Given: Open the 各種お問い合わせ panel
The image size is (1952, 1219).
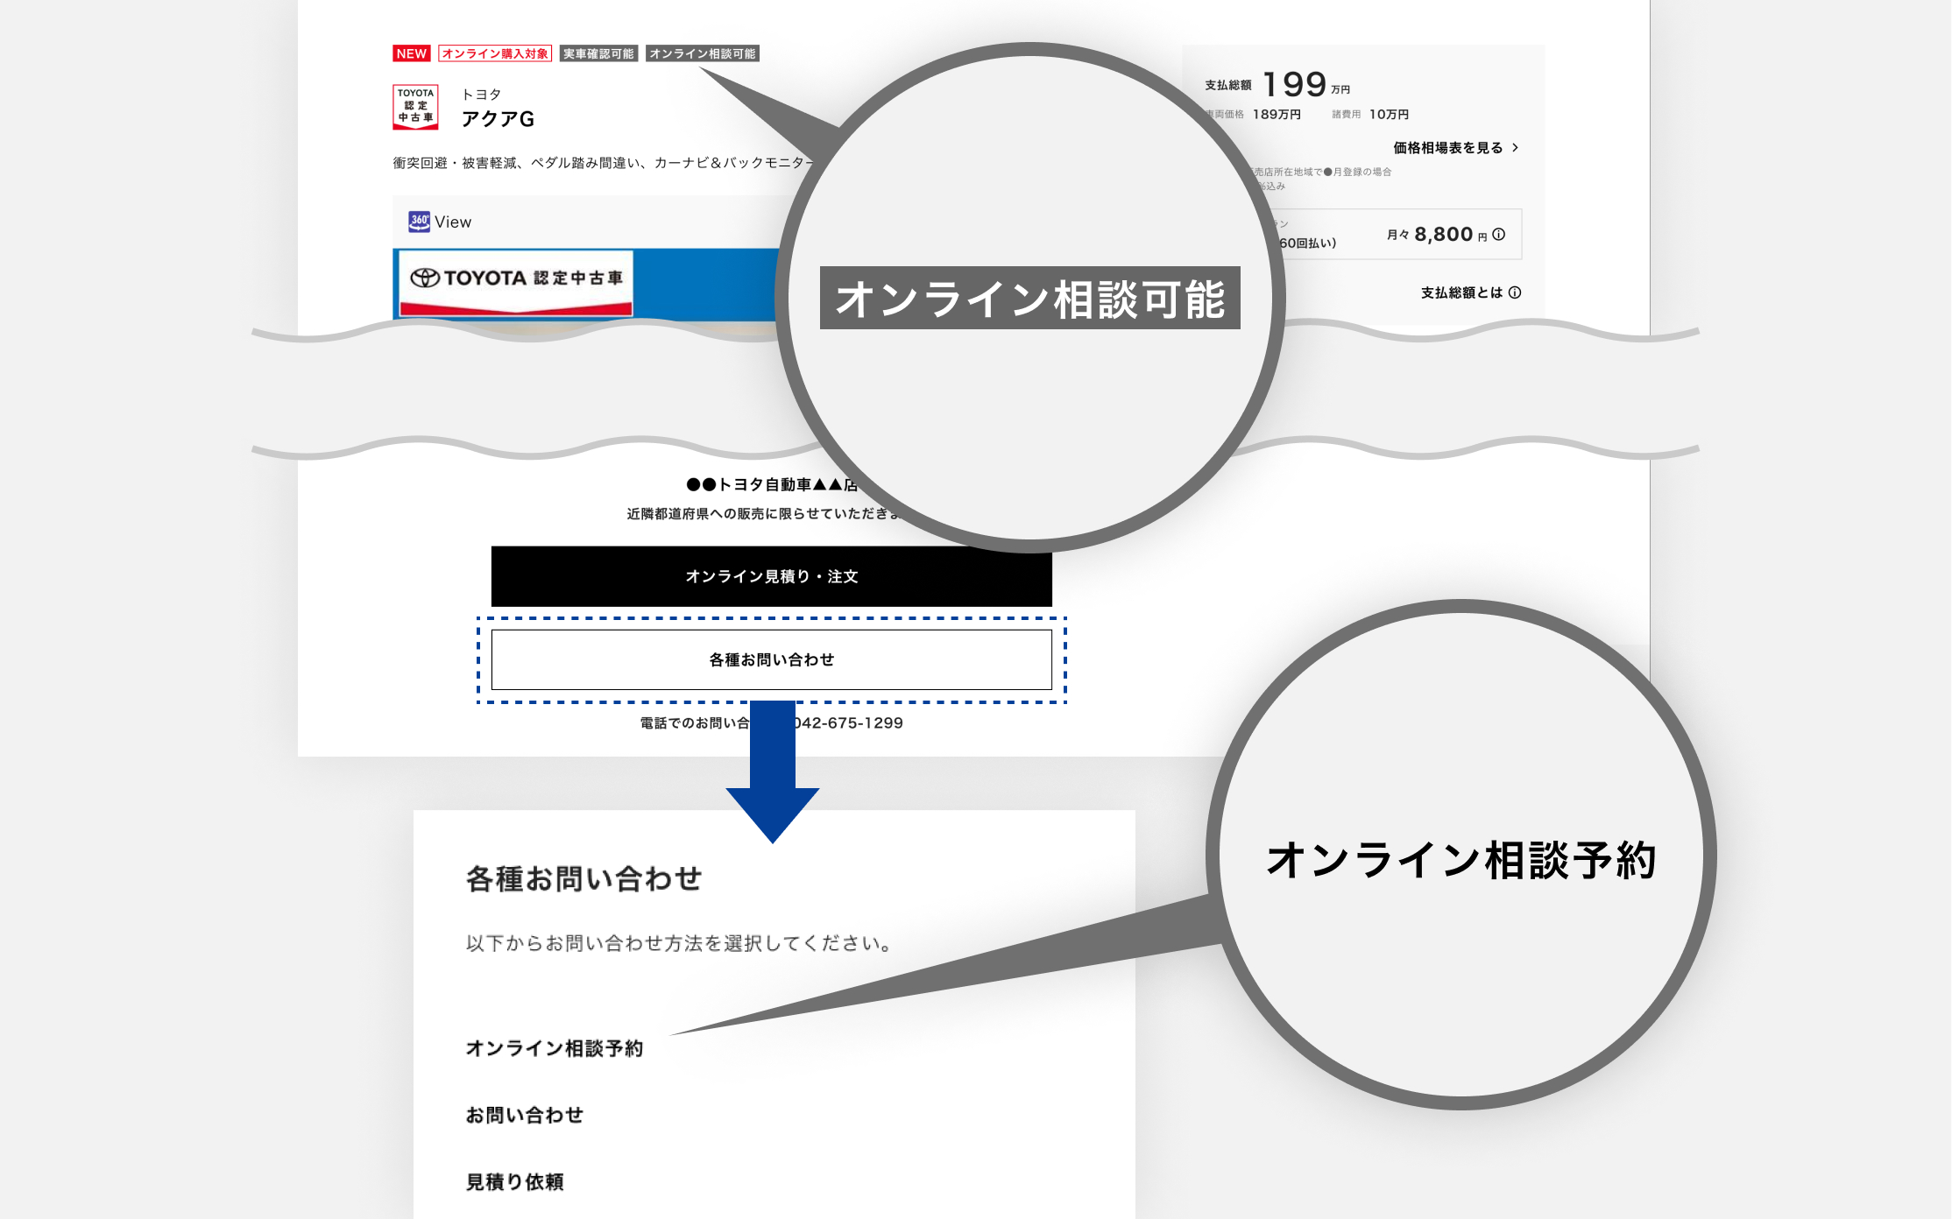Looking at the screenshot, I should (x=771, y=660).
